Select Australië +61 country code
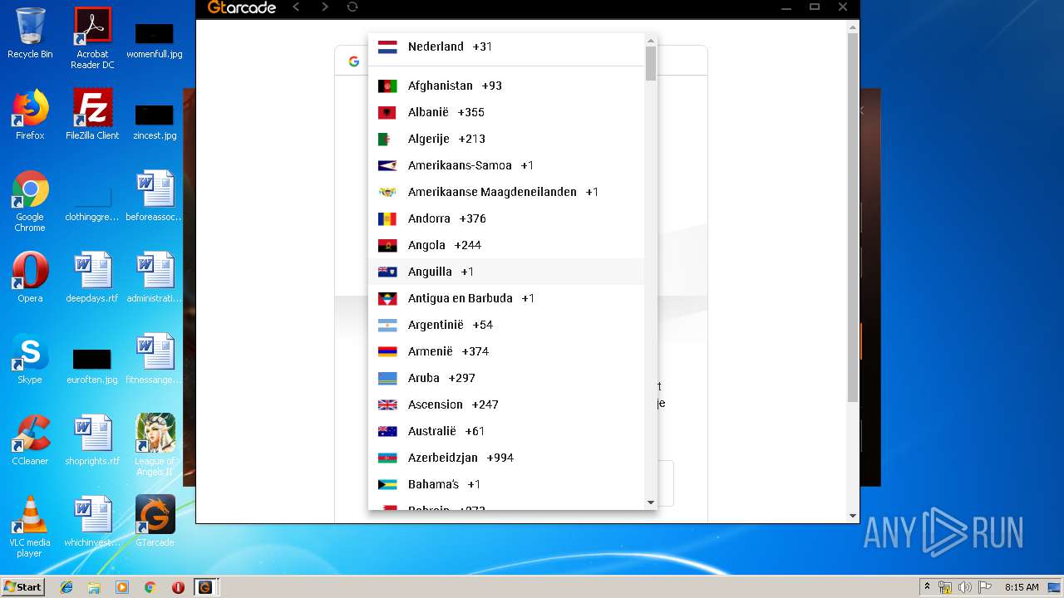Viewport: 1064px width, 598px height. click(x=506, y=431)
